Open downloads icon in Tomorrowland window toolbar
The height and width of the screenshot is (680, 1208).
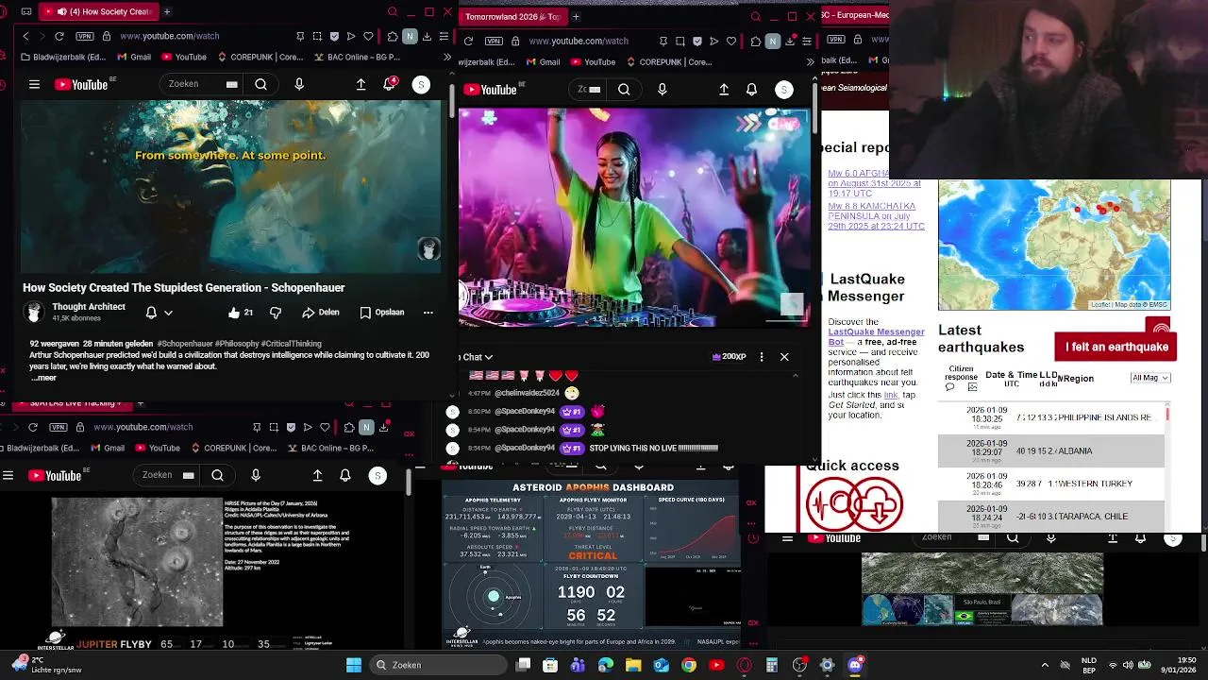(789, 41)
